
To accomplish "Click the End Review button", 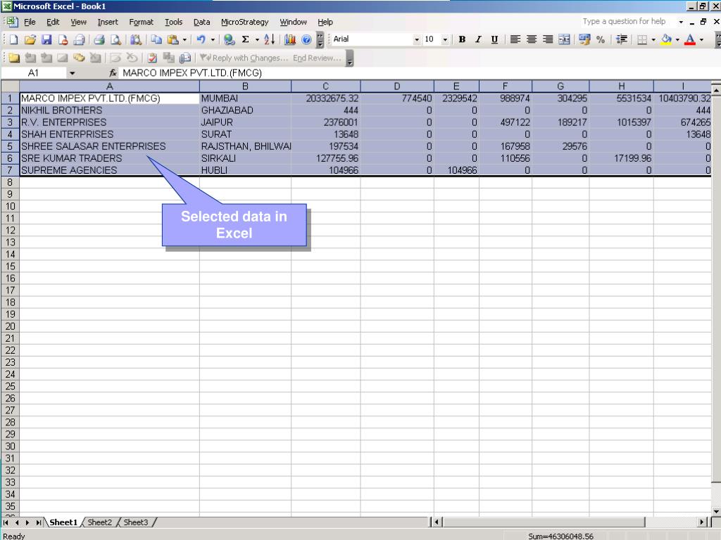I will click(x=317, y=58).
